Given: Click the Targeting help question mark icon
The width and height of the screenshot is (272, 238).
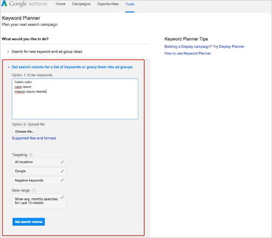Looking at the screenshot, I should pos(31,155).
